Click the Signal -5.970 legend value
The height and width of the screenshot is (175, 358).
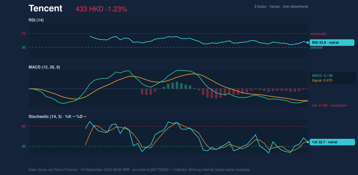click(322, 80)
